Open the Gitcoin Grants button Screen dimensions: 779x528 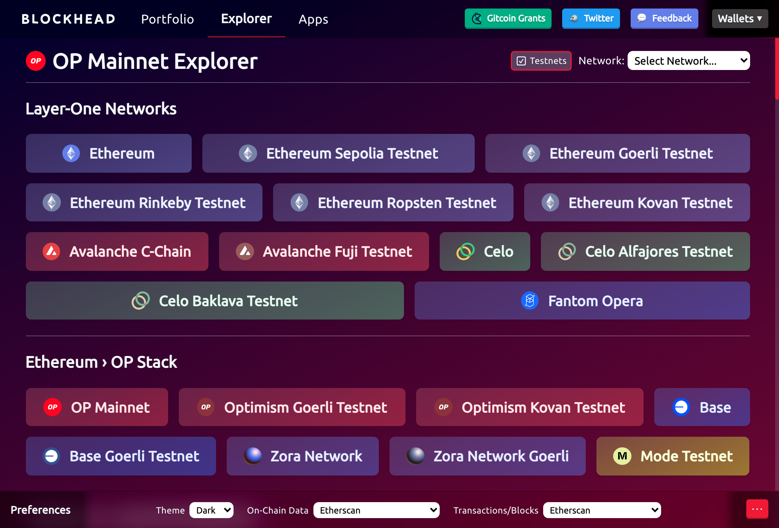click(x=508, y=18)
